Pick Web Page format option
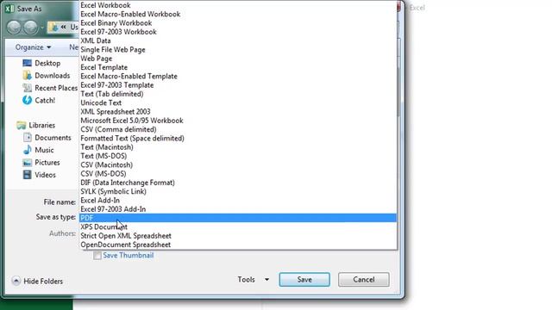The height and width of the screenshot is (310, 552). (238, 59)
